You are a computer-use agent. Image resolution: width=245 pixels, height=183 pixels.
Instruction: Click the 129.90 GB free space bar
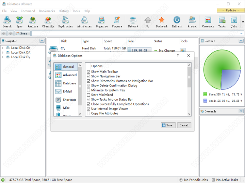pos(140,50)
